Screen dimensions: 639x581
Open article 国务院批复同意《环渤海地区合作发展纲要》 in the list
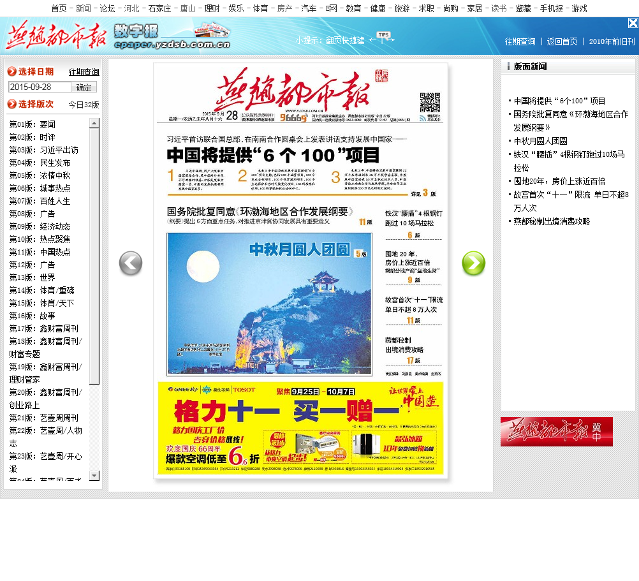click(x=571, y=121)
